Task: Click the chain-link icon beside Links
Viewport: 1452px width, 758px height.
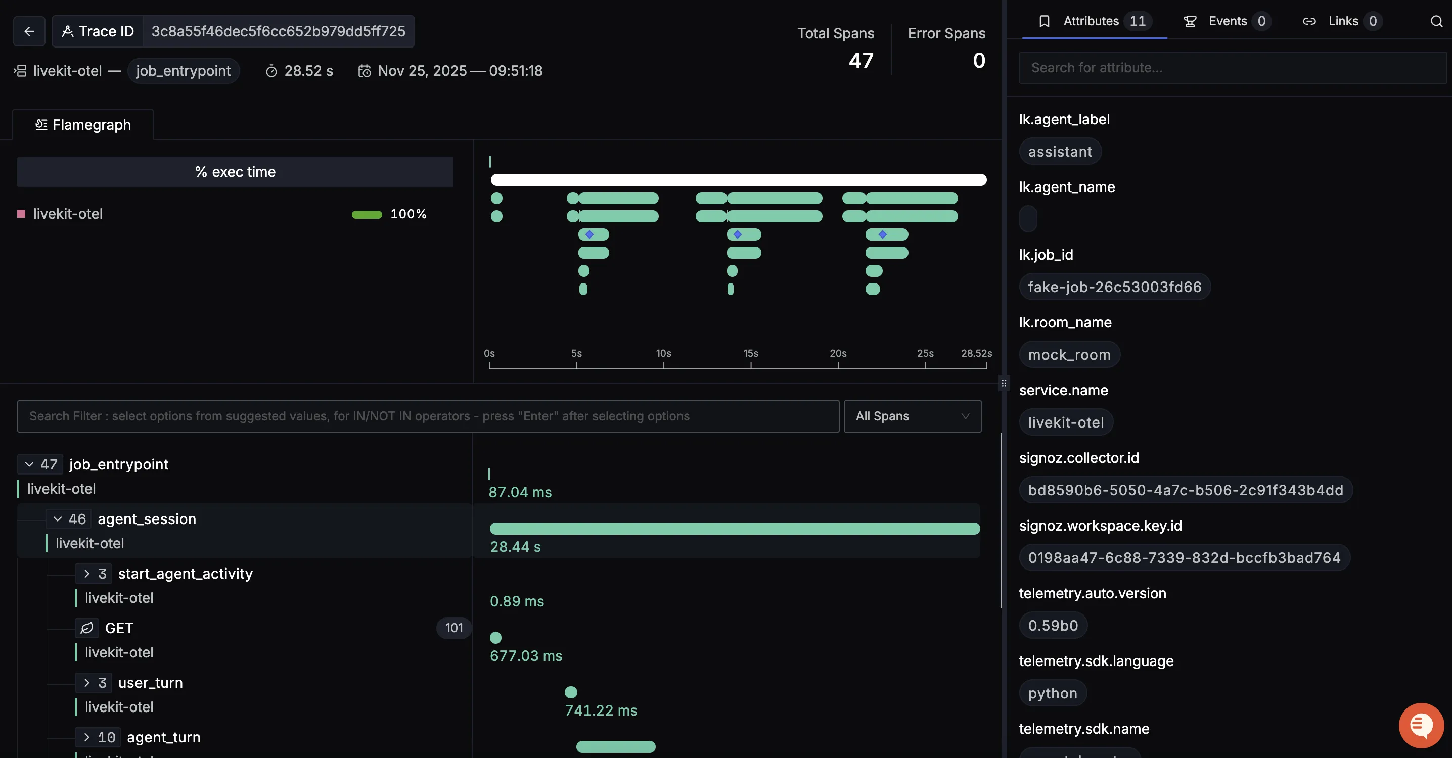Action: click(1310, 21)
